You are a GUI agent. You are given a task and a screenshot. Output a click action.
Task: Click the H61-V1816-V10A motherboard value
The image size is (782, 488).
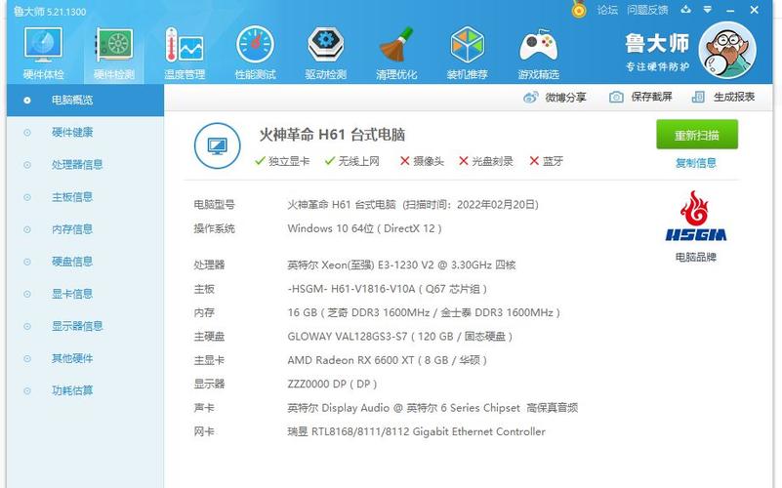point(387,289)
